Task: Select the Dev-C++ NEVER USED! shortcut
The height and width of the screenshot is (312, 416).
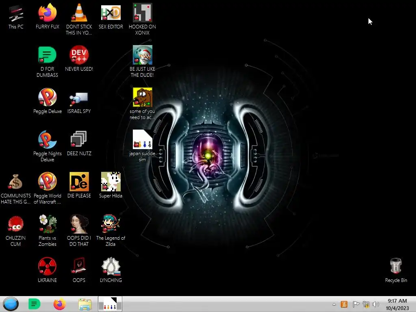Action: pyautogui.click(x=79, y=58)
